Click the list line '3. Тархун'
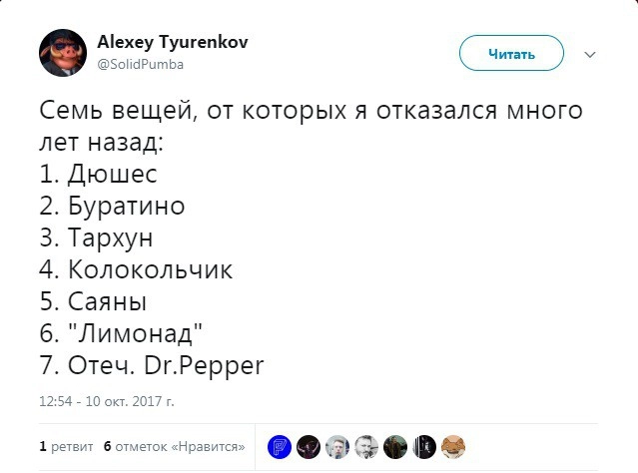638x473 pixels. pyautogui.click(x=97, y=237)
